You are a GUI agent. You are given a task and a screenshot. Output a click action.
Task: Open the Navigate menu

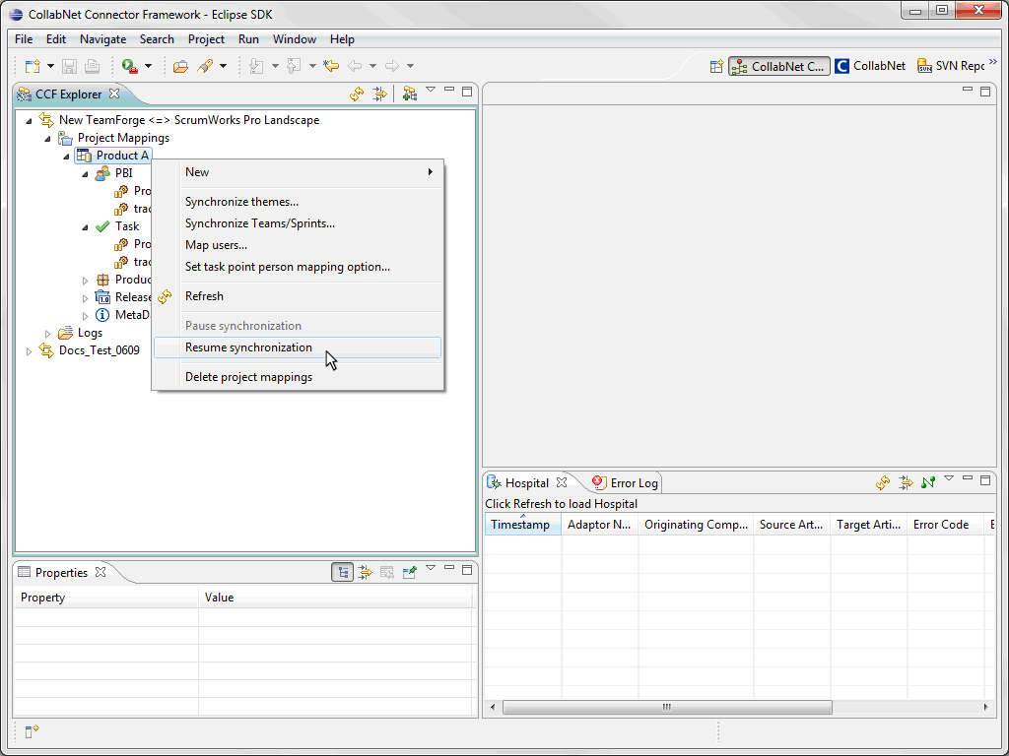[102, 39]
